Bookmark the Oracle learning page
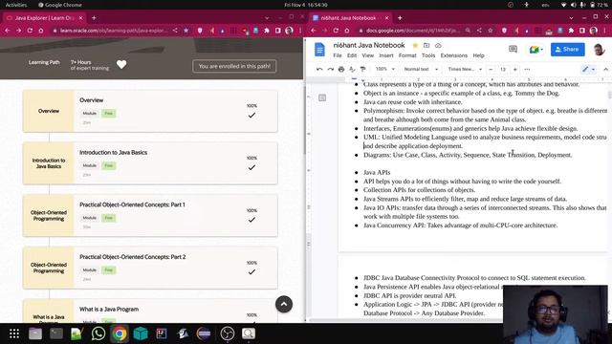The height and width of the screenshot is (344, 612). (186, 31)
